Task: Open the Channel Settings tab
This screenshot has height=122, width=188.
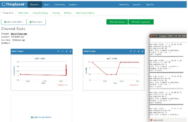Action: point(40,13)
